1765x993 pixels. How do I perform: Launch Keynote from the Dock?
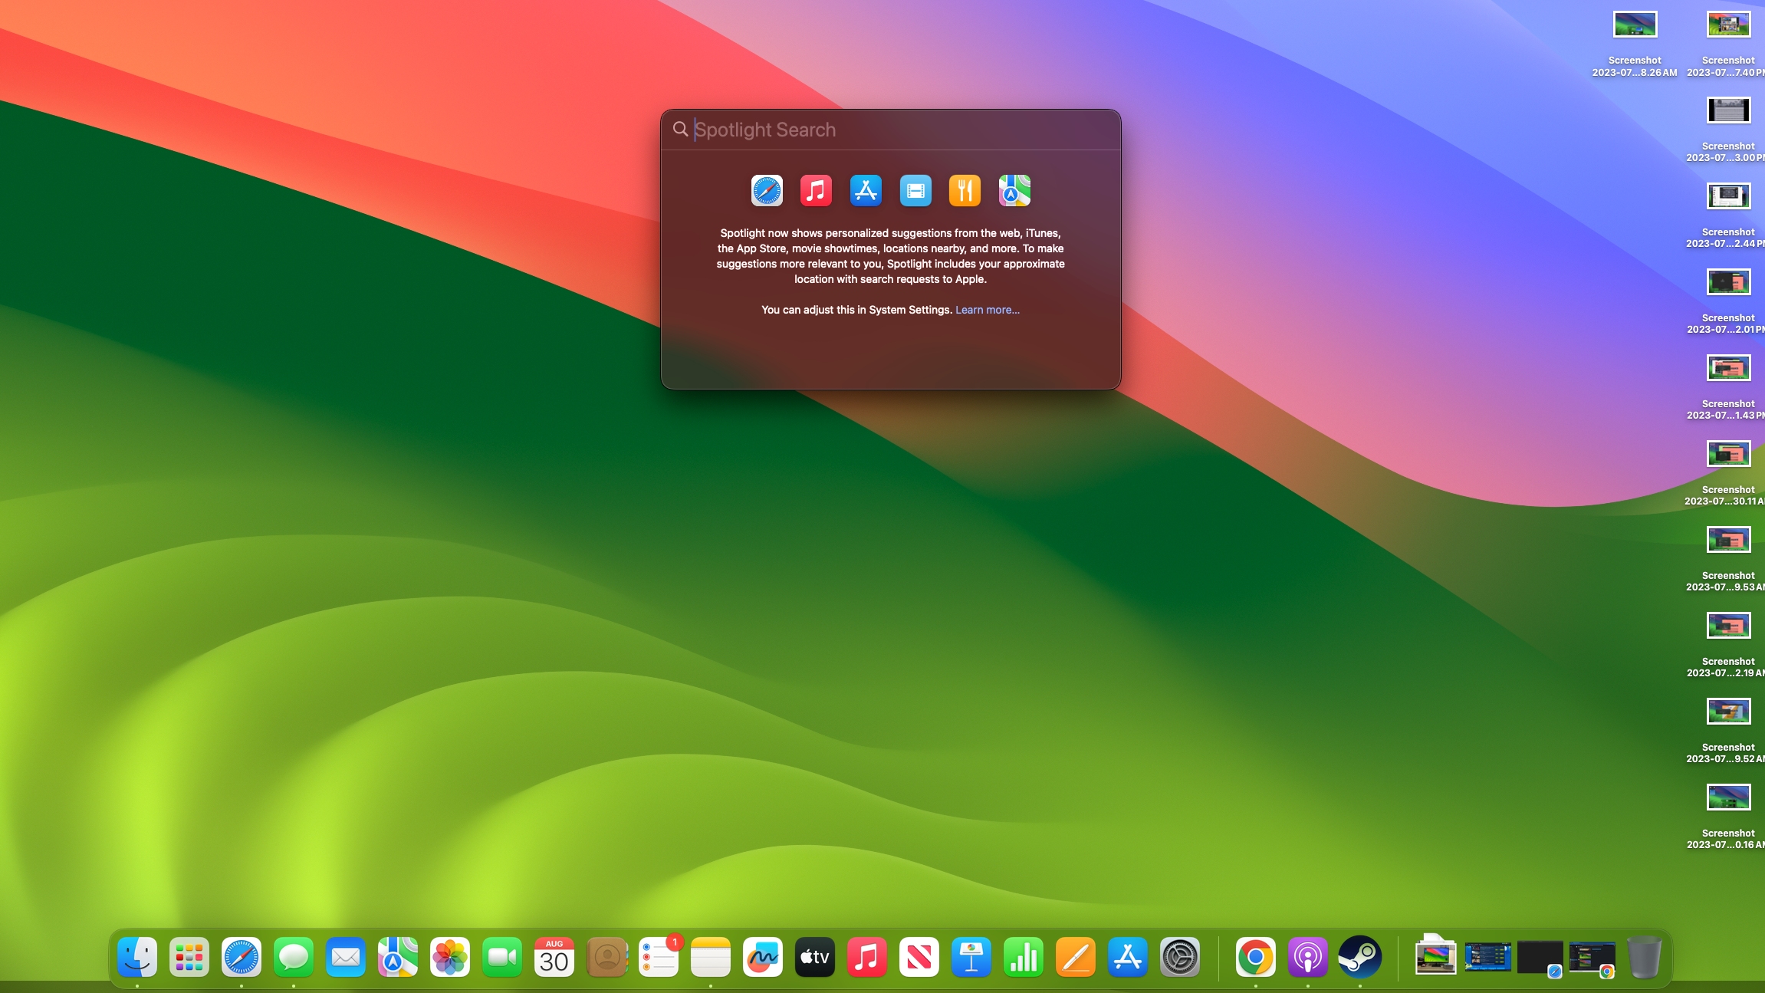[971, 957]
